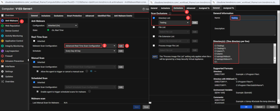Check the File Extension List checkbox
This screenshot has height=111, width=280.
tap(154, 36)
